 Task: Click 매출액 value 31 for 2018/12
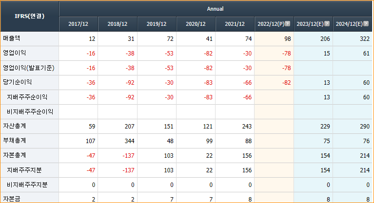[131, 39]
